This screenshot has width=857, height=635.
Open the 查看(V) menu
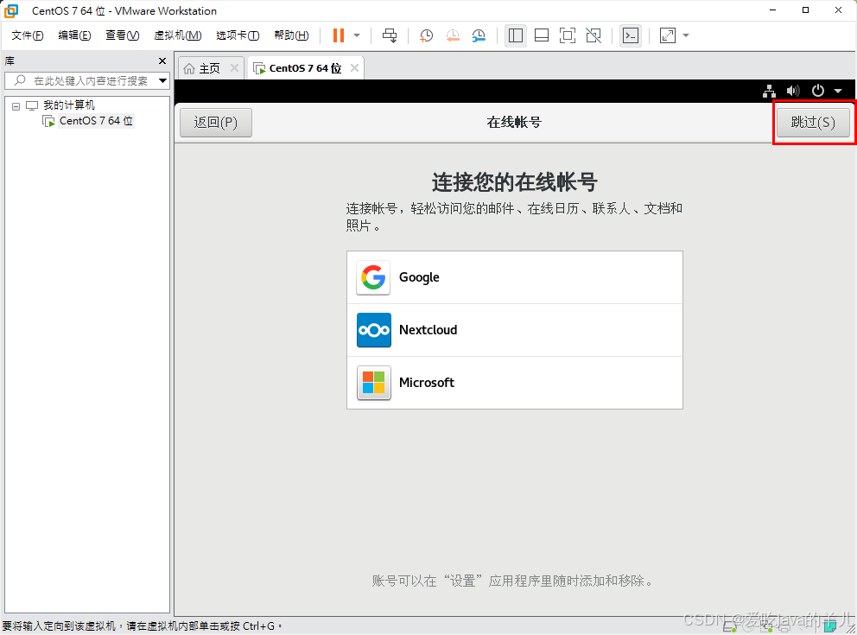(x=122, y=35)
